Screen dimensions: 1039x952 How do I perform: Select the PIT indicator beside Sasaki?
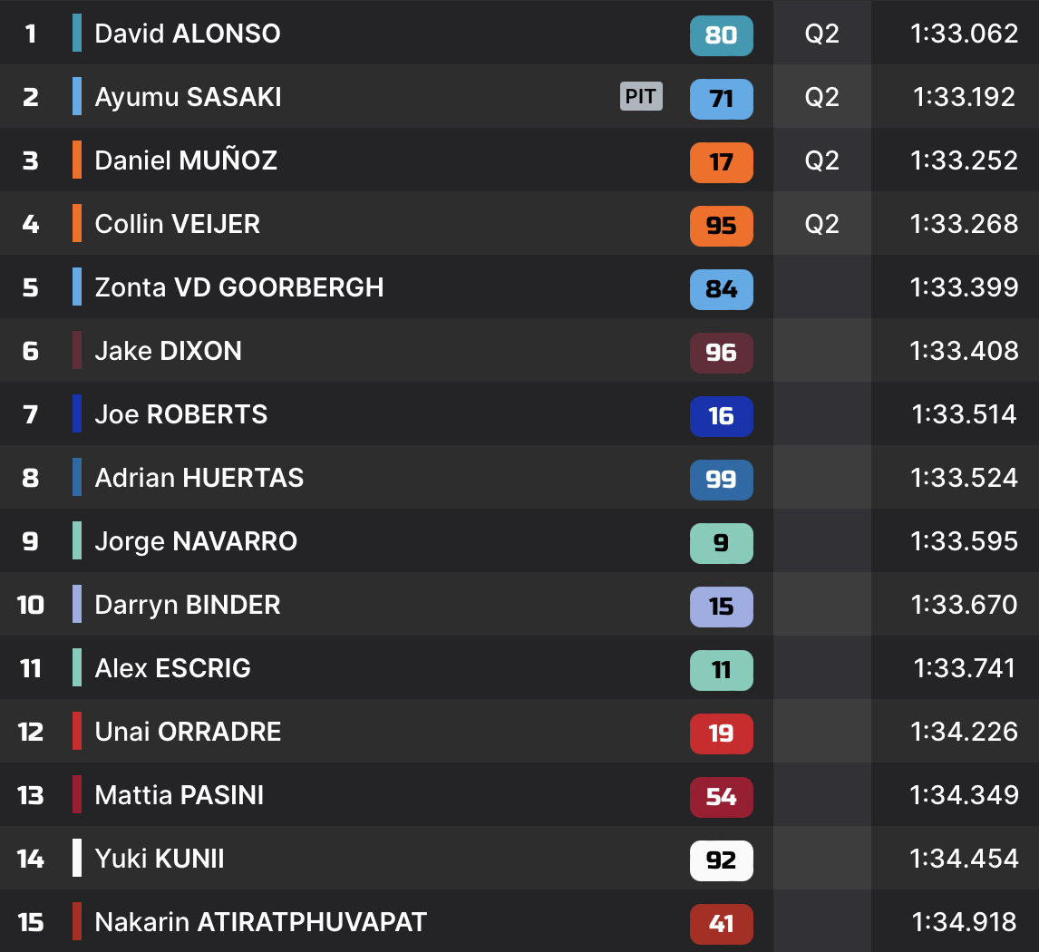pyautogui.click(x=641, y=97)
